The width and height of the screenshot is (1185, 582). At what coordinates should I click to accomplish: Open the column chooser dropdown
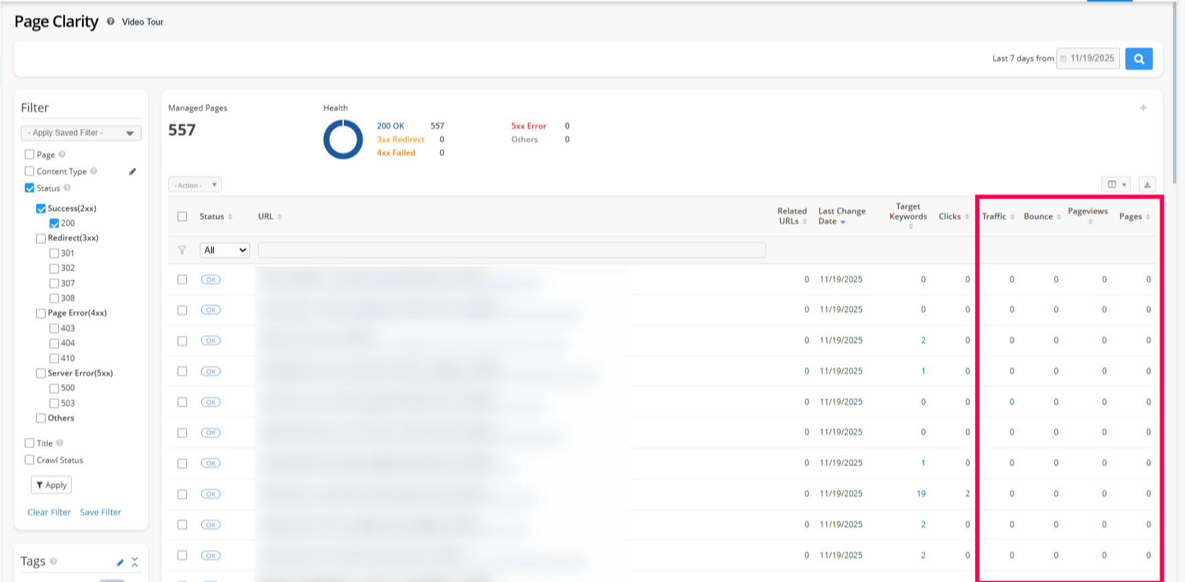click(x=1115, y=185)
